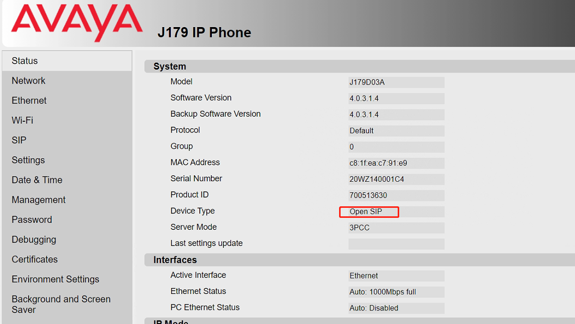The image size is (575, 324).
Task: Click the Serial Number label
Action: click(x=196, y=178)
